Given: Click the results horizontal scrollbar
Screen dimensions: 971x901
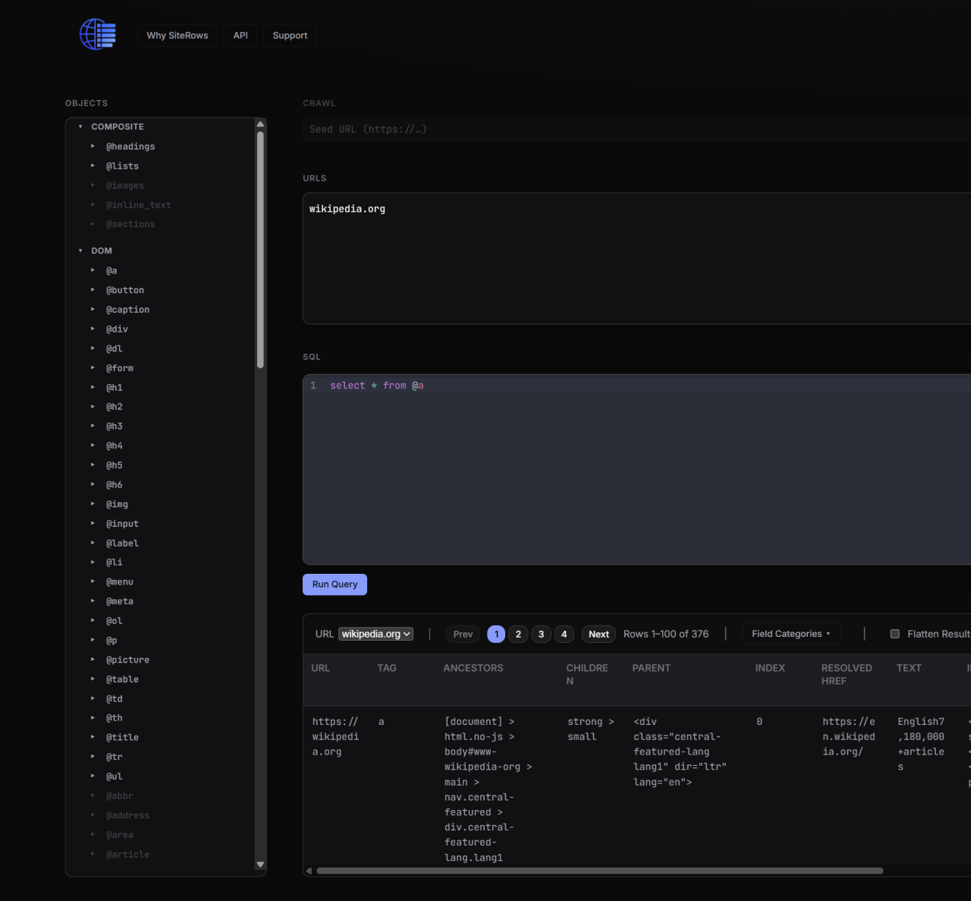Looking at the screenshot, I should click(x=599, y=871).
